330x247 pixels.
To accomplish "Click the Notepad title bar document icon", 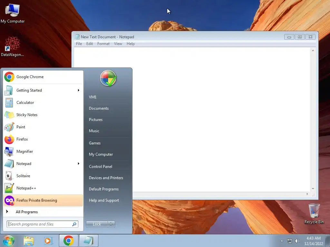I will 77,37.
